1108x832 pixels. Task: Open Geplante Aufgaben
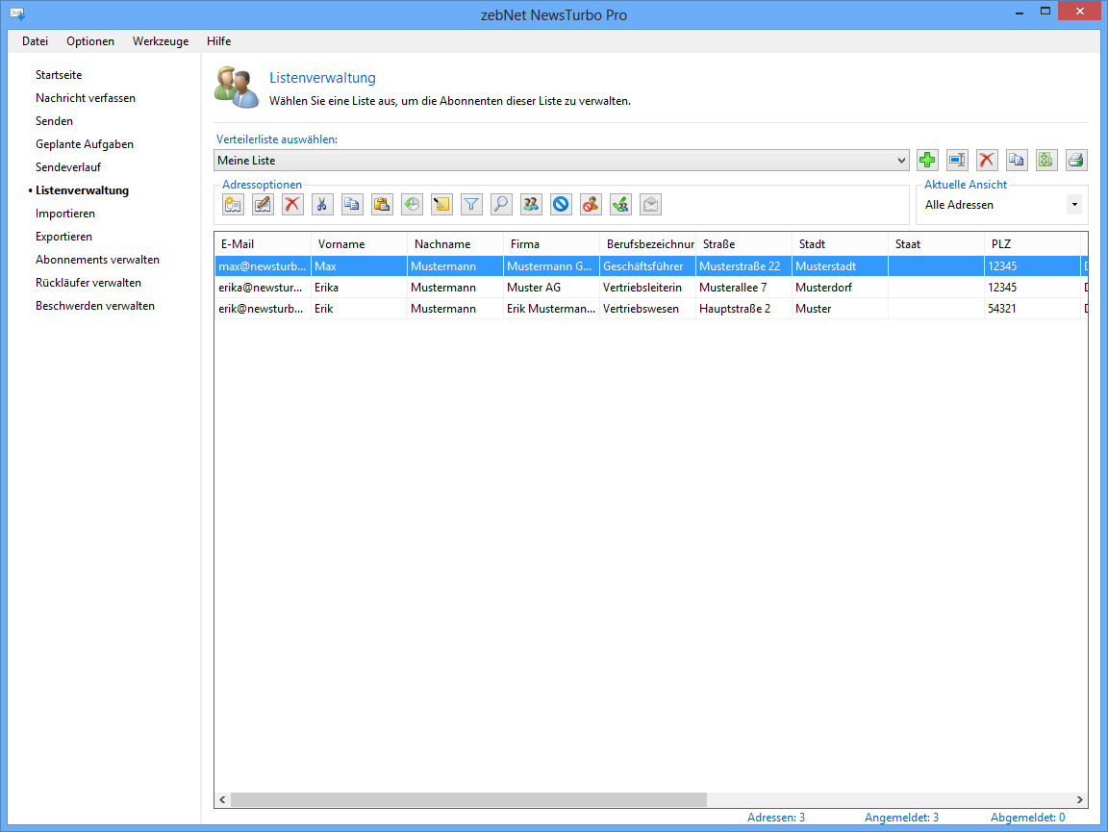85,144
